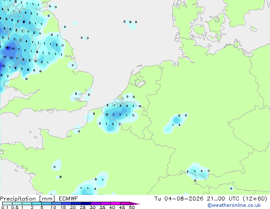
Task: Pick the 2–5 mm legend color swatch
Action: (37, 203)
